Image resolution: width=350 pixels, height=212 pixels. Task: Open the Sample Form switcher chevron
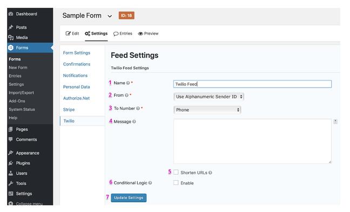coord(110,16)
